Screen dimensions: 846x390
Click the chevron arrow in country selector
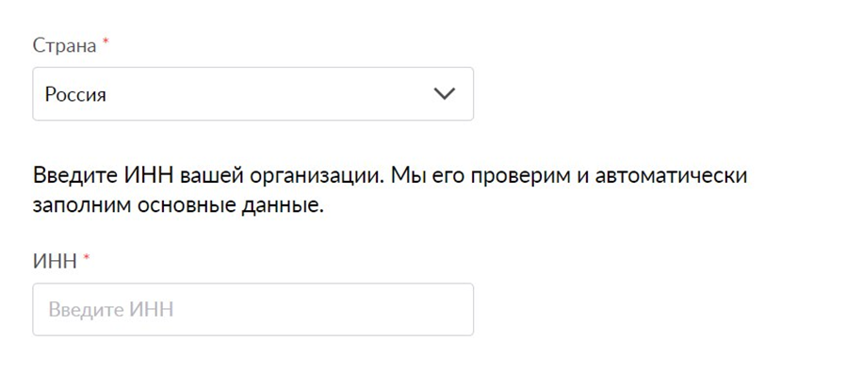[444, 94]
